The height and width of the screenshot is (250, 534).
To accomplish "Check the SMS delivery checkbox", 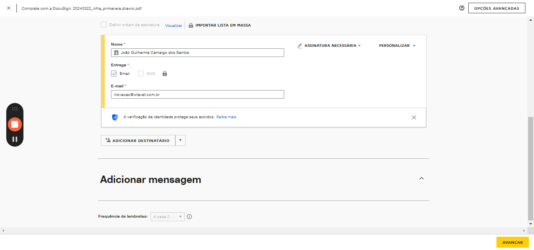I will (141, 73).
